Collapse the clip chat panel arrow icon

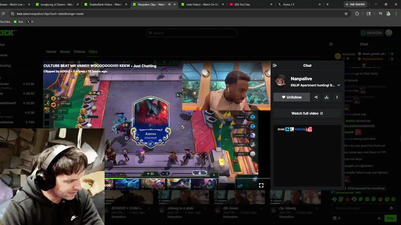(275, 65)
